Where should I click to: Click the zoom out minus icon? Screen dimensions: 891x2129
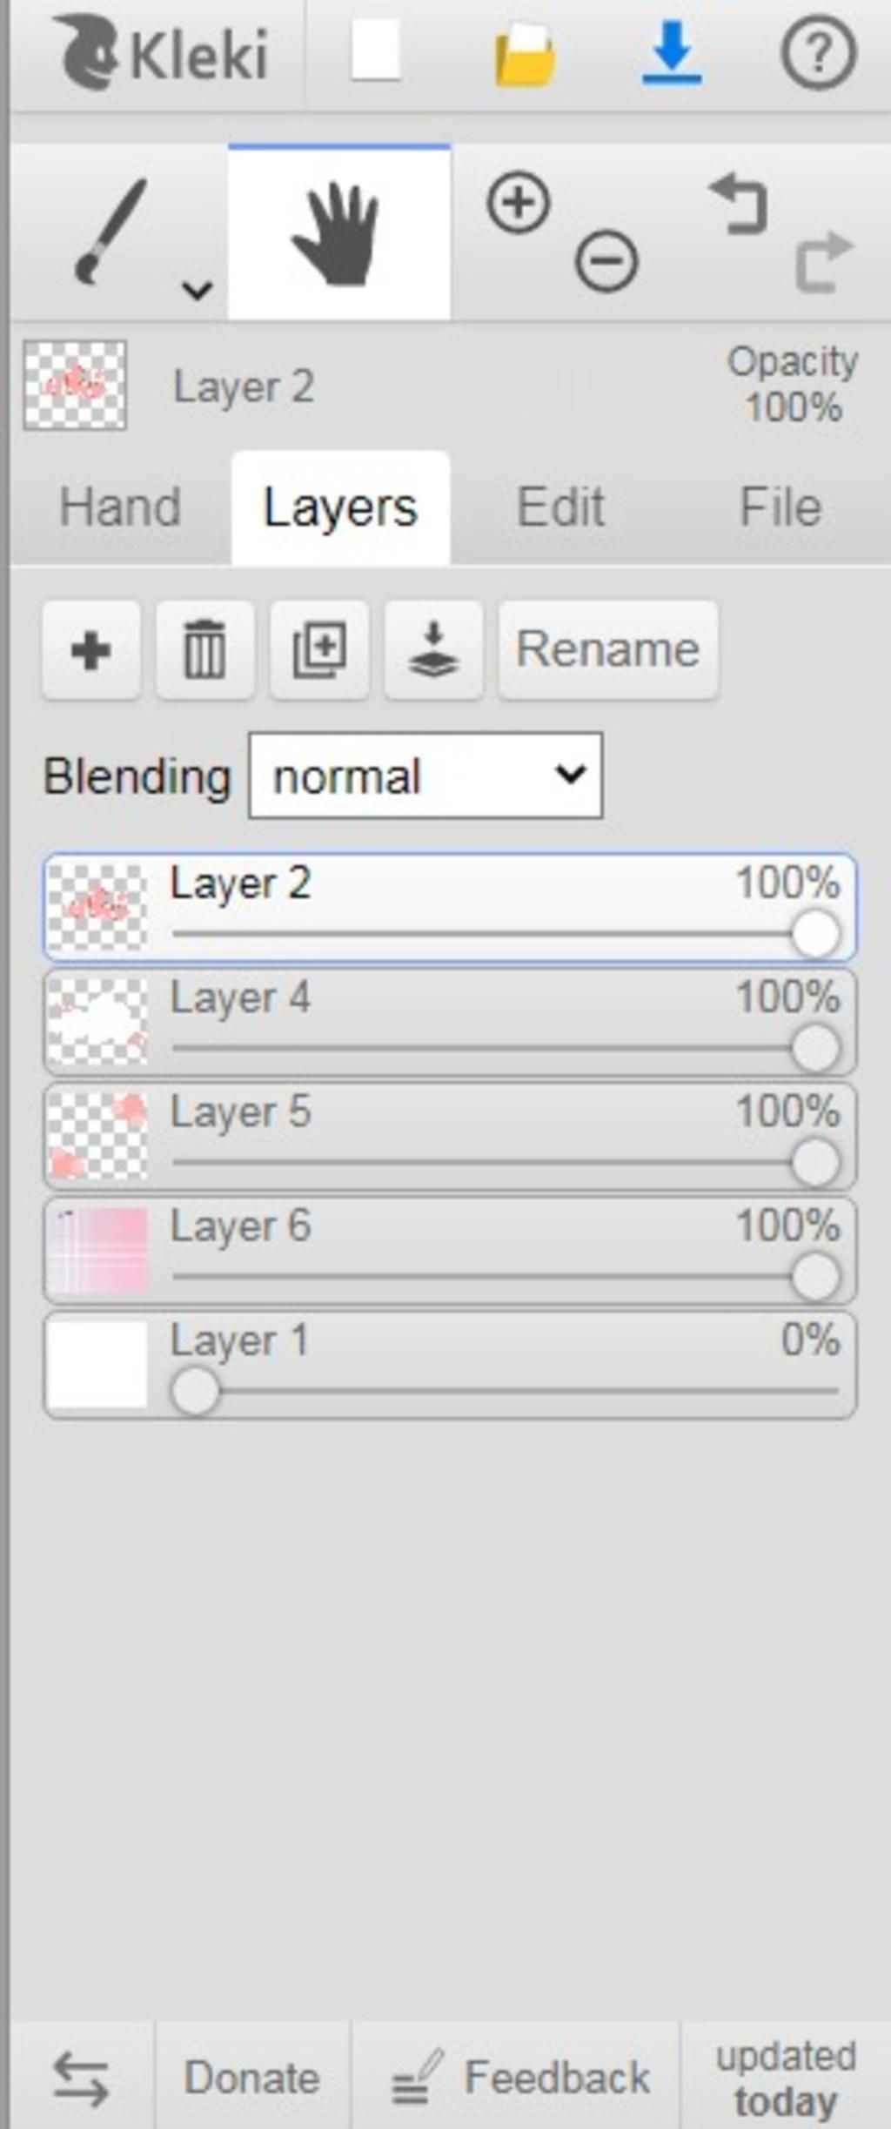point(606,260)
